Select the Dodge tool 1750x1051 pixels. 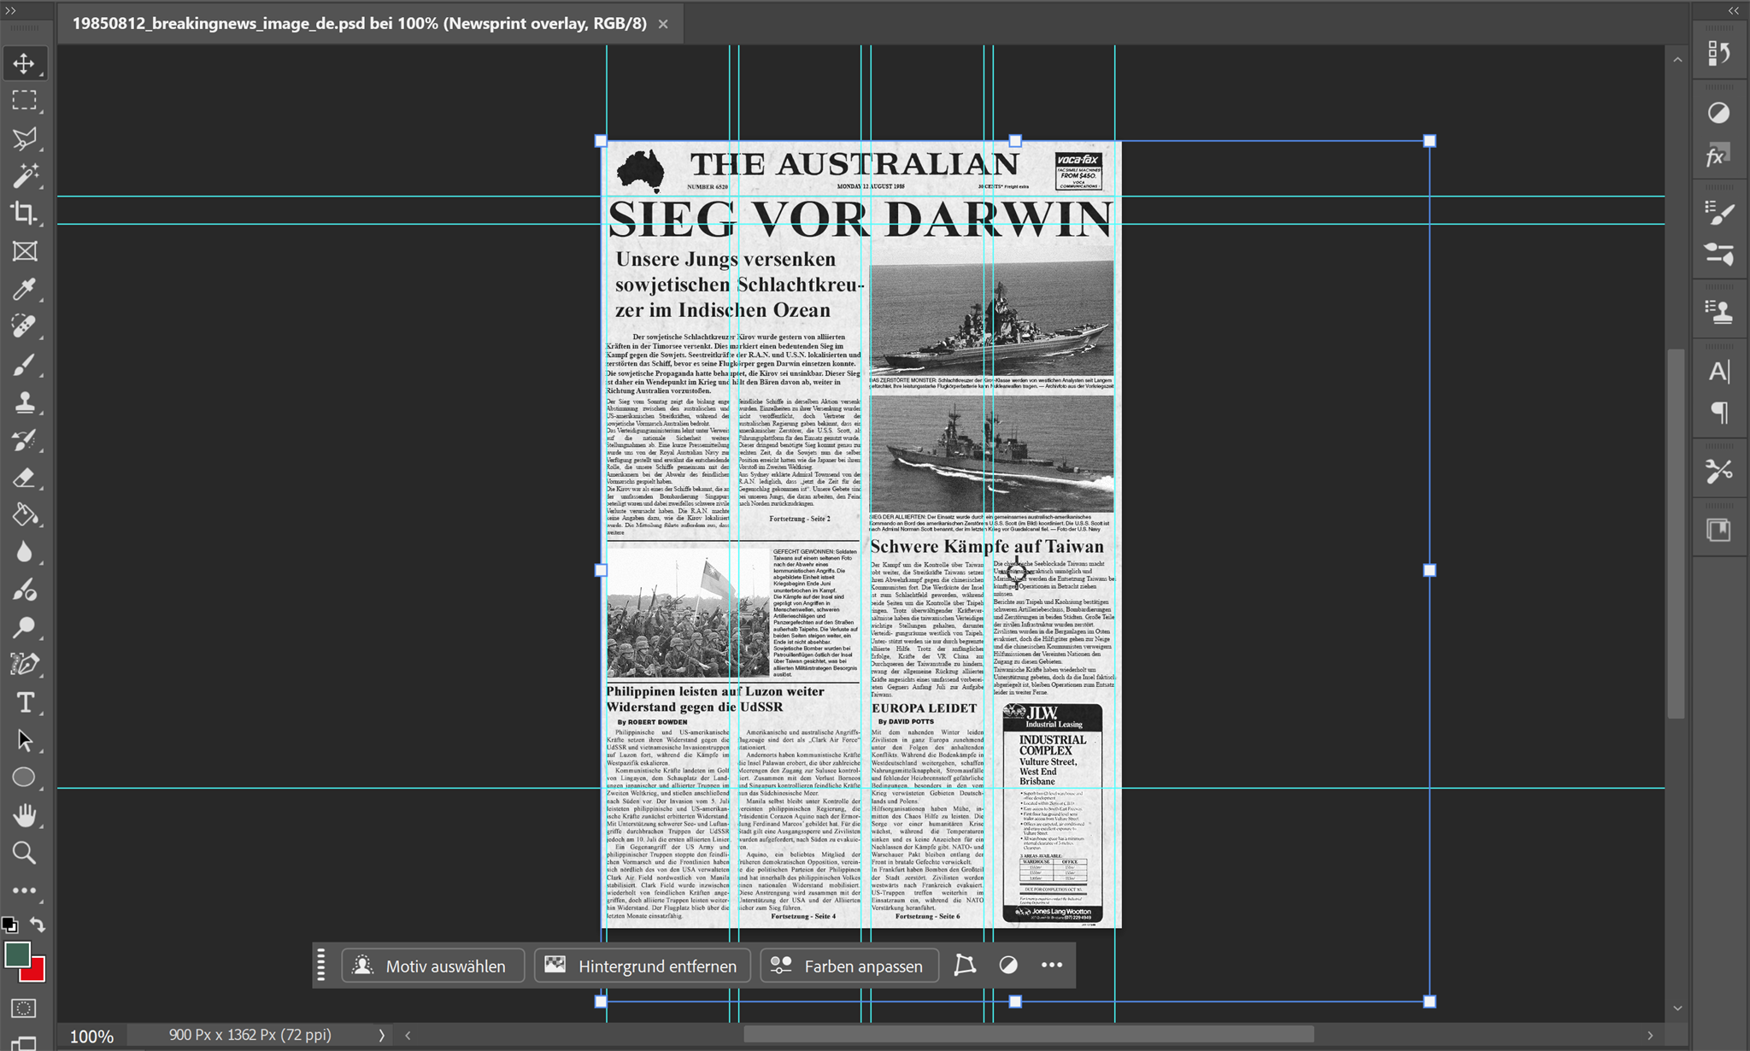click(x=24, y=627)
